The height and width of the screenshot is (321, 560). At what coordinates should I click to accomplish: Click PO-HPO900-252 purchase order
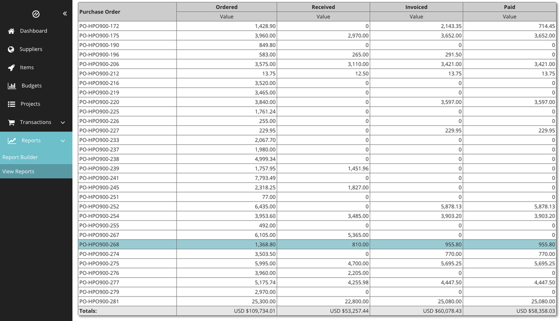99,206
